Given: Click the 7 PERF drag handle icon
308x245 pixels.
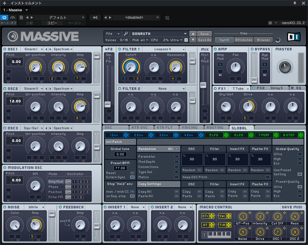Looking at the screenshot, I should [x=276, y=135].
